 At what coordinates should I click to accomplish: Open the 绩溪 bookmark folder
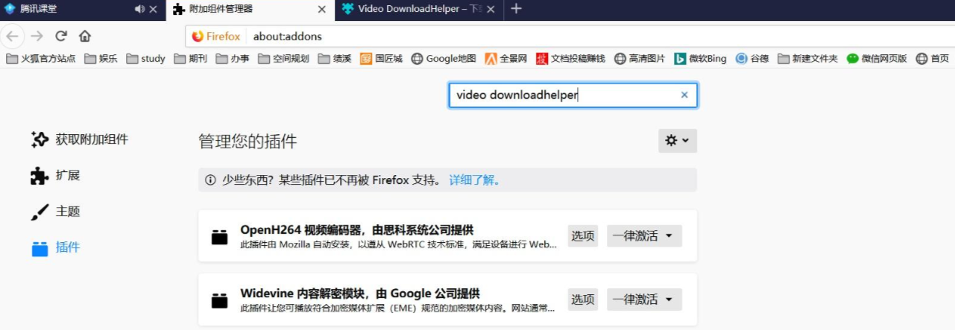click(x=334, y=59)
